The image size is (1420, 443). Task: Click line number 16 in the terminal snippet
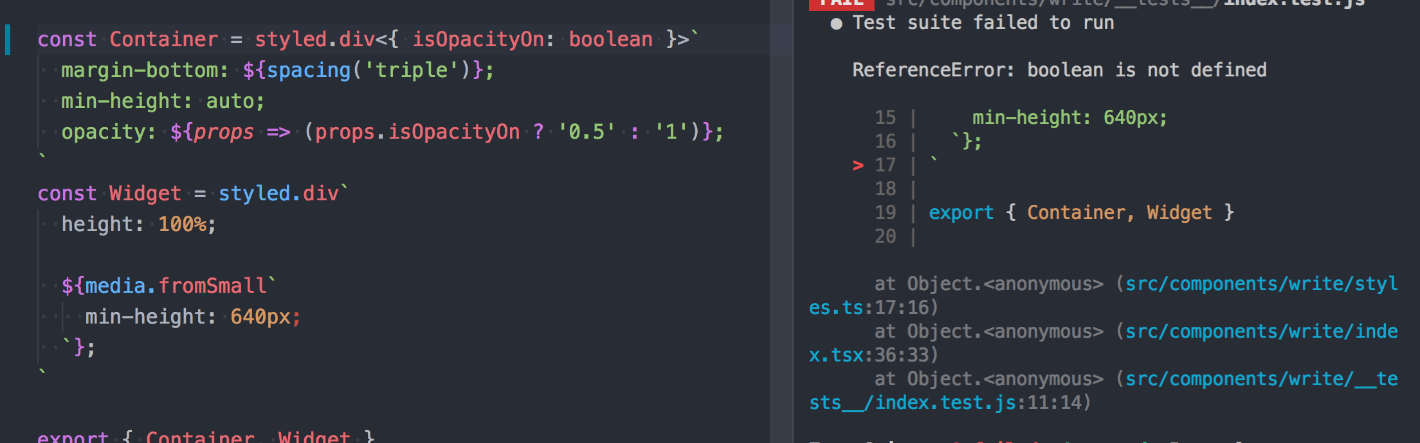coord(885,142)
